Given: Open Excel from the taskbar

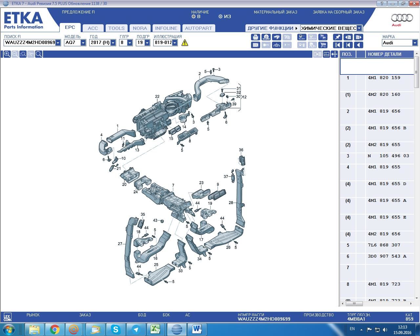Looking at the screenshot, I should coord(156,329).
